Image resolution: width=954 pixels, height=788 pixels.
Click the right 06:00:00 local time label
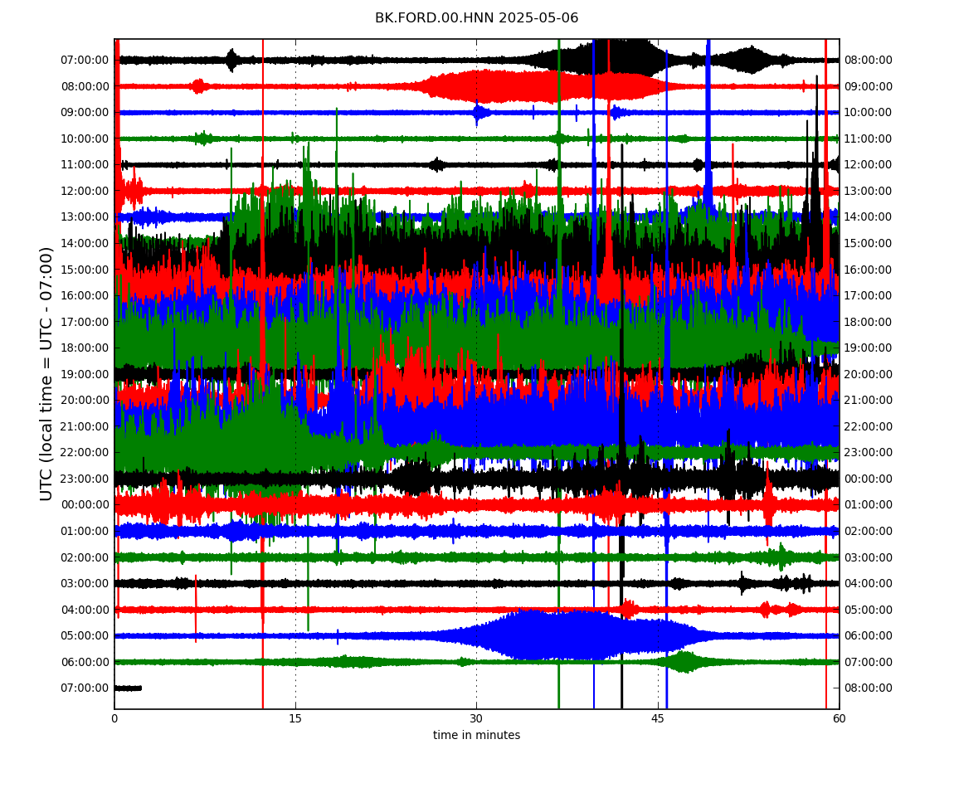(x=869, y=636)
